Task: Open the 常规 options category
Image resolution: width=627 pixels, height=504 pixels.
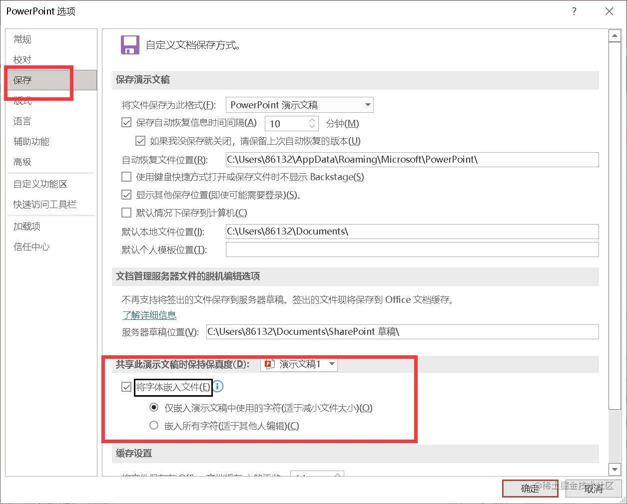Action: tap(22, 39)
